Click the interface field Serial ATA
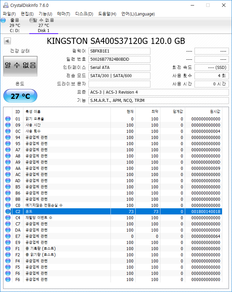Screen dimensions: 232x292 point(119,67)
